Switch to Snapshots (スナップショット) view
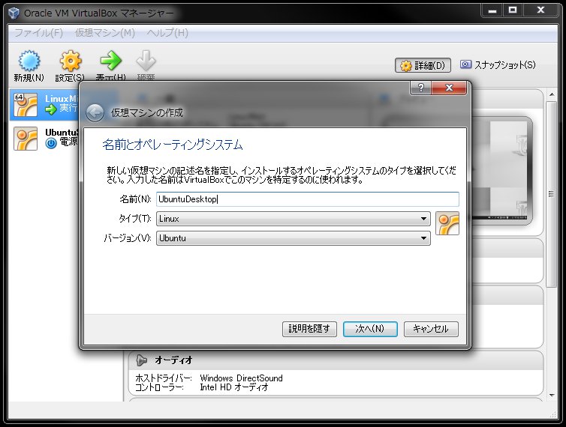Viewport: 566px width, 427px height. click(x=498, y=65)
